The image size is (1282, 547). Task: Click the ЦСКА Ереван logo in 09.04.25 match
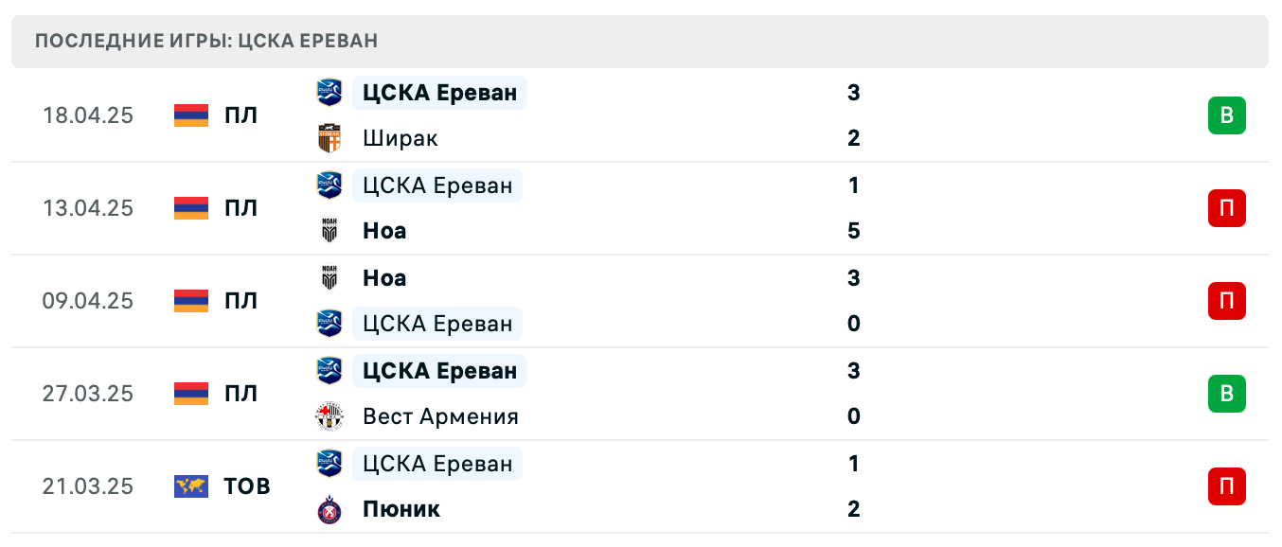[x=330, y=324]
